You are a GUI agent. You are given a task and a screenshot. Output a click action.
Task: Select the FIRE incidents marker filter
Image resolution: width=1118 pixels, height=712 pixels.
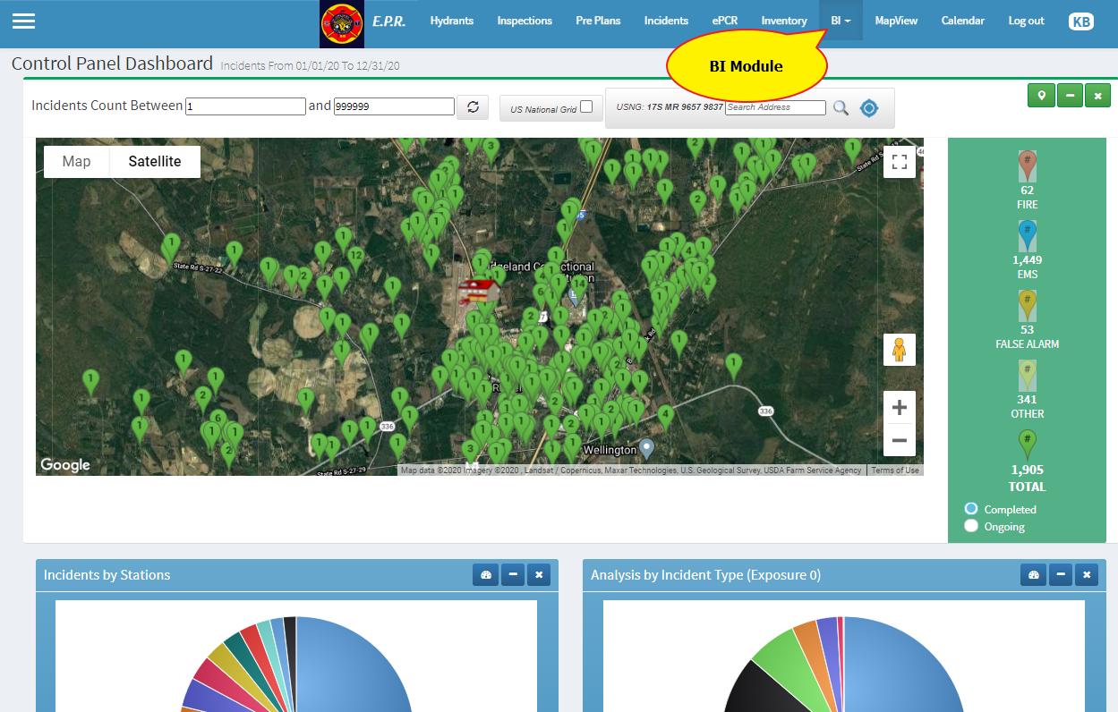click(1027, 166)
